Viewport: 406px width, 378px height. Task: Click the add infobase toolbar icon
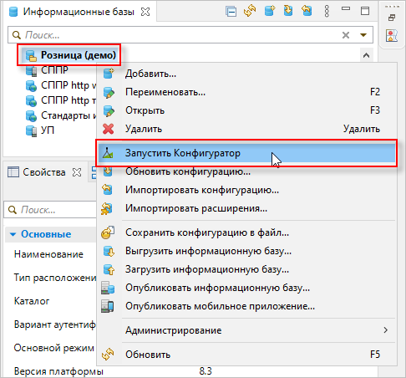point(270,11)
